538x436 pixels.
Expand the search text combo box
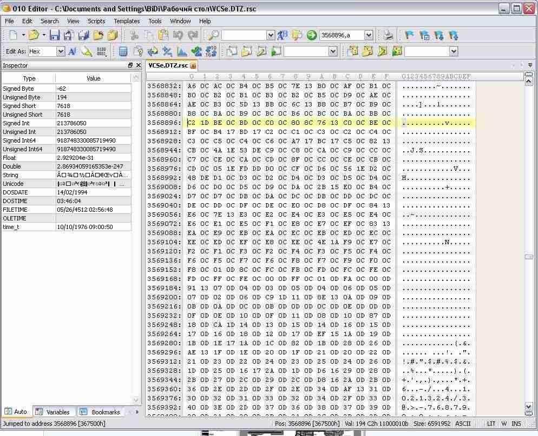pyautogui.click(x=271, y=36)
